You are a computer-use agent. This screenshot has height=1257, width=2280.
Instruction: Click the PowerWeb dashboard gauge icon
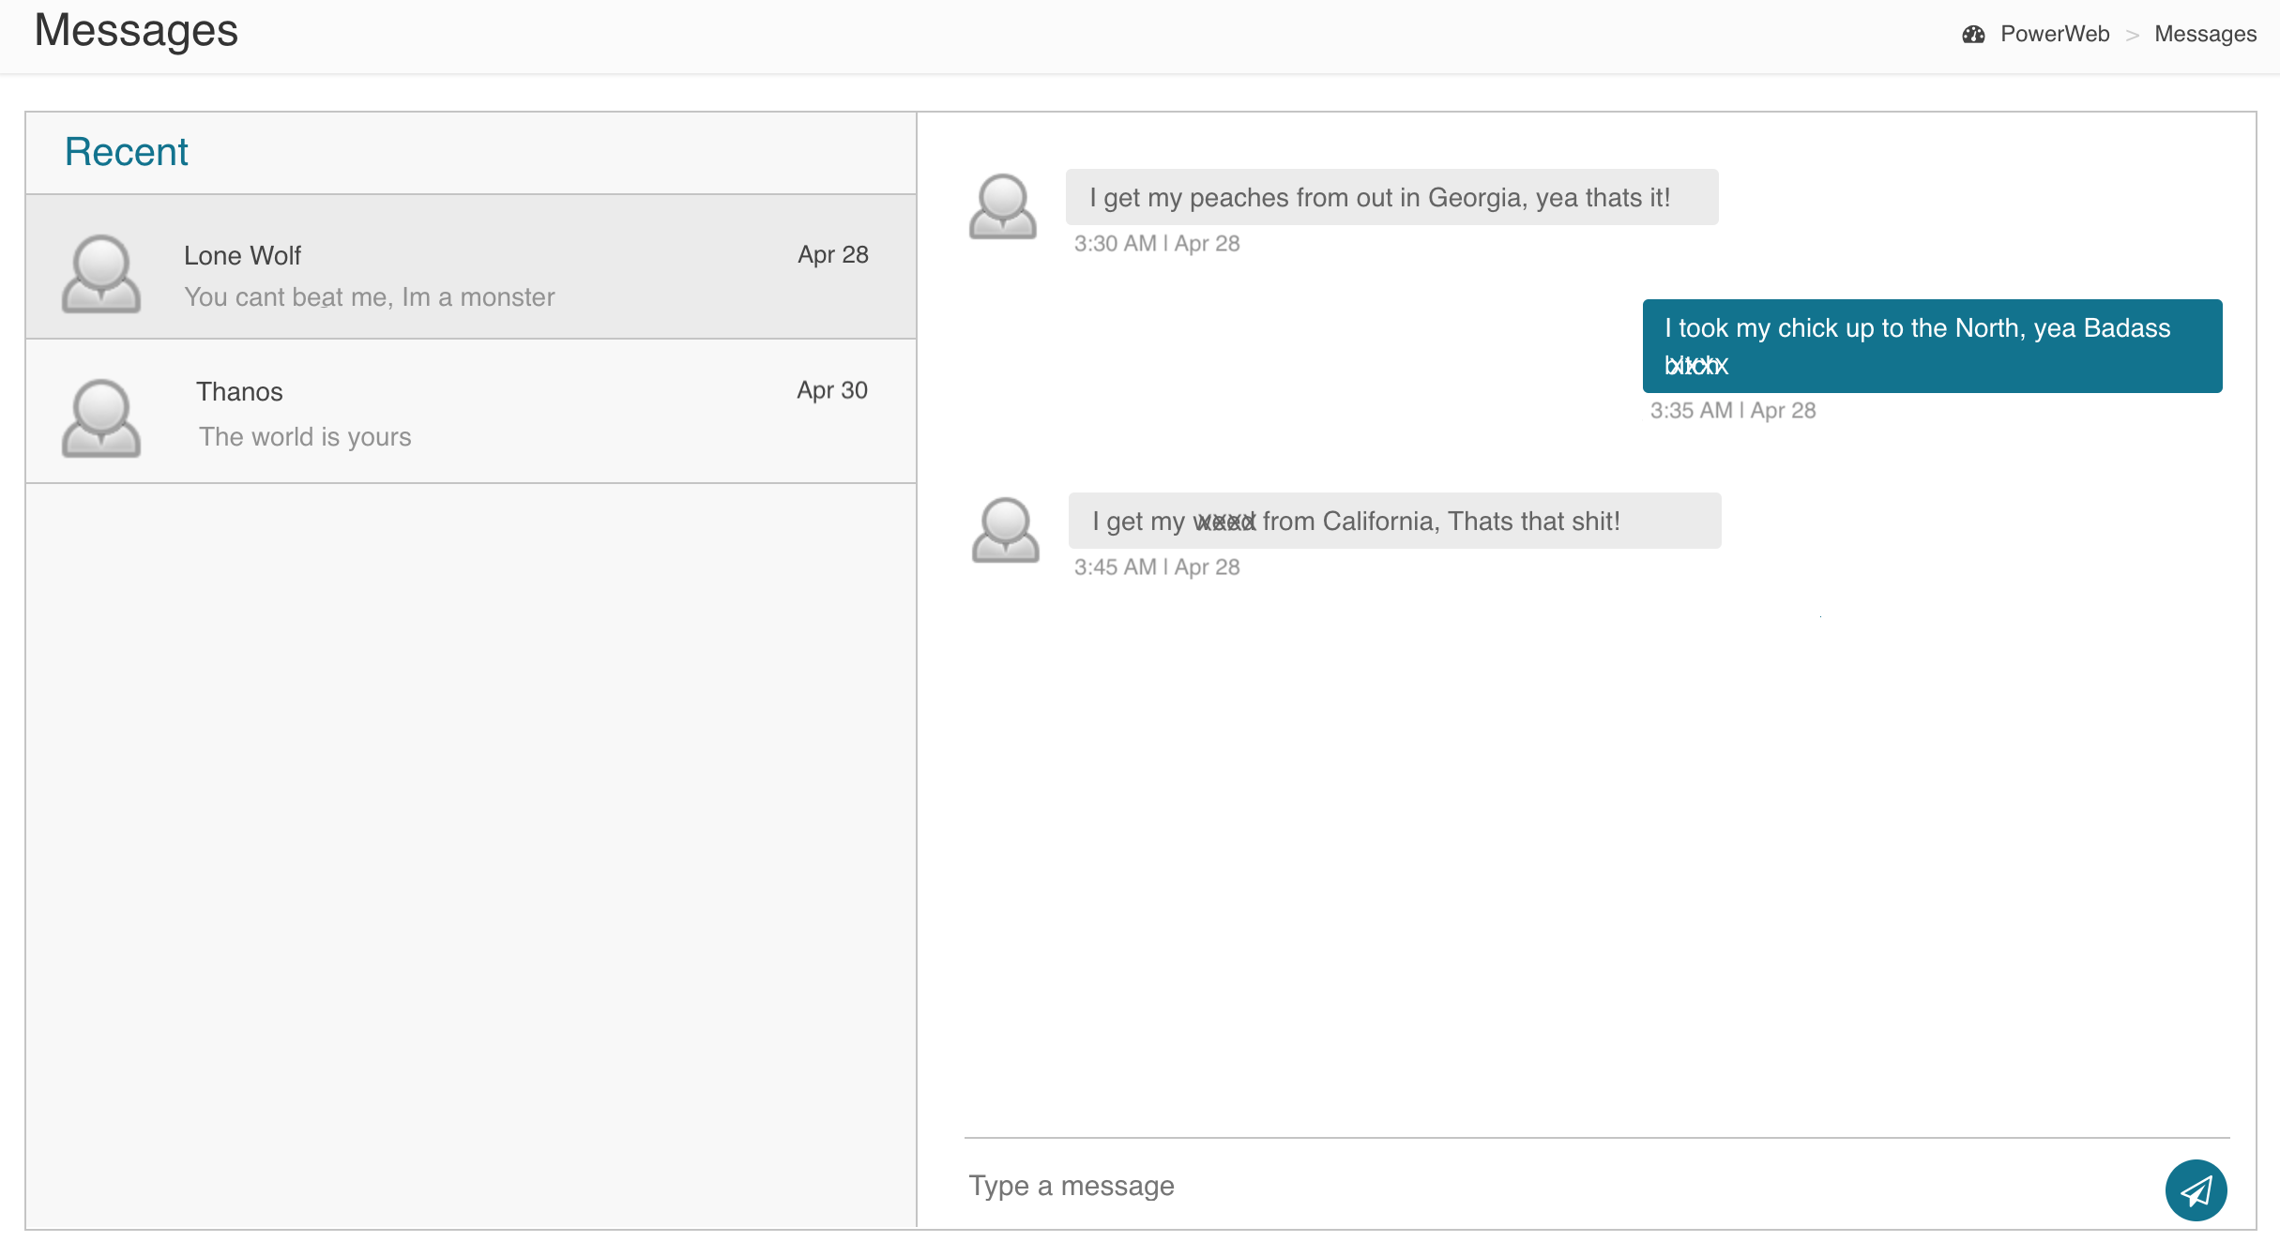coord(1973,35)
